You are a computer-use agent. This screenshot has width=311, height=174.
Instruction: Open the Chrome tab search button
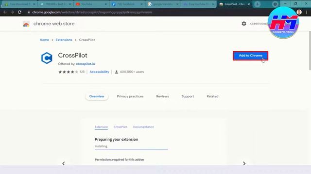[275, 4]
